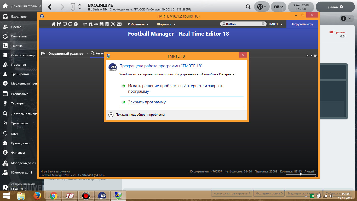Screen dimensions: 357x201
Task: Click Отчет о команде in sidebar
Action: (x=19, y=55)
